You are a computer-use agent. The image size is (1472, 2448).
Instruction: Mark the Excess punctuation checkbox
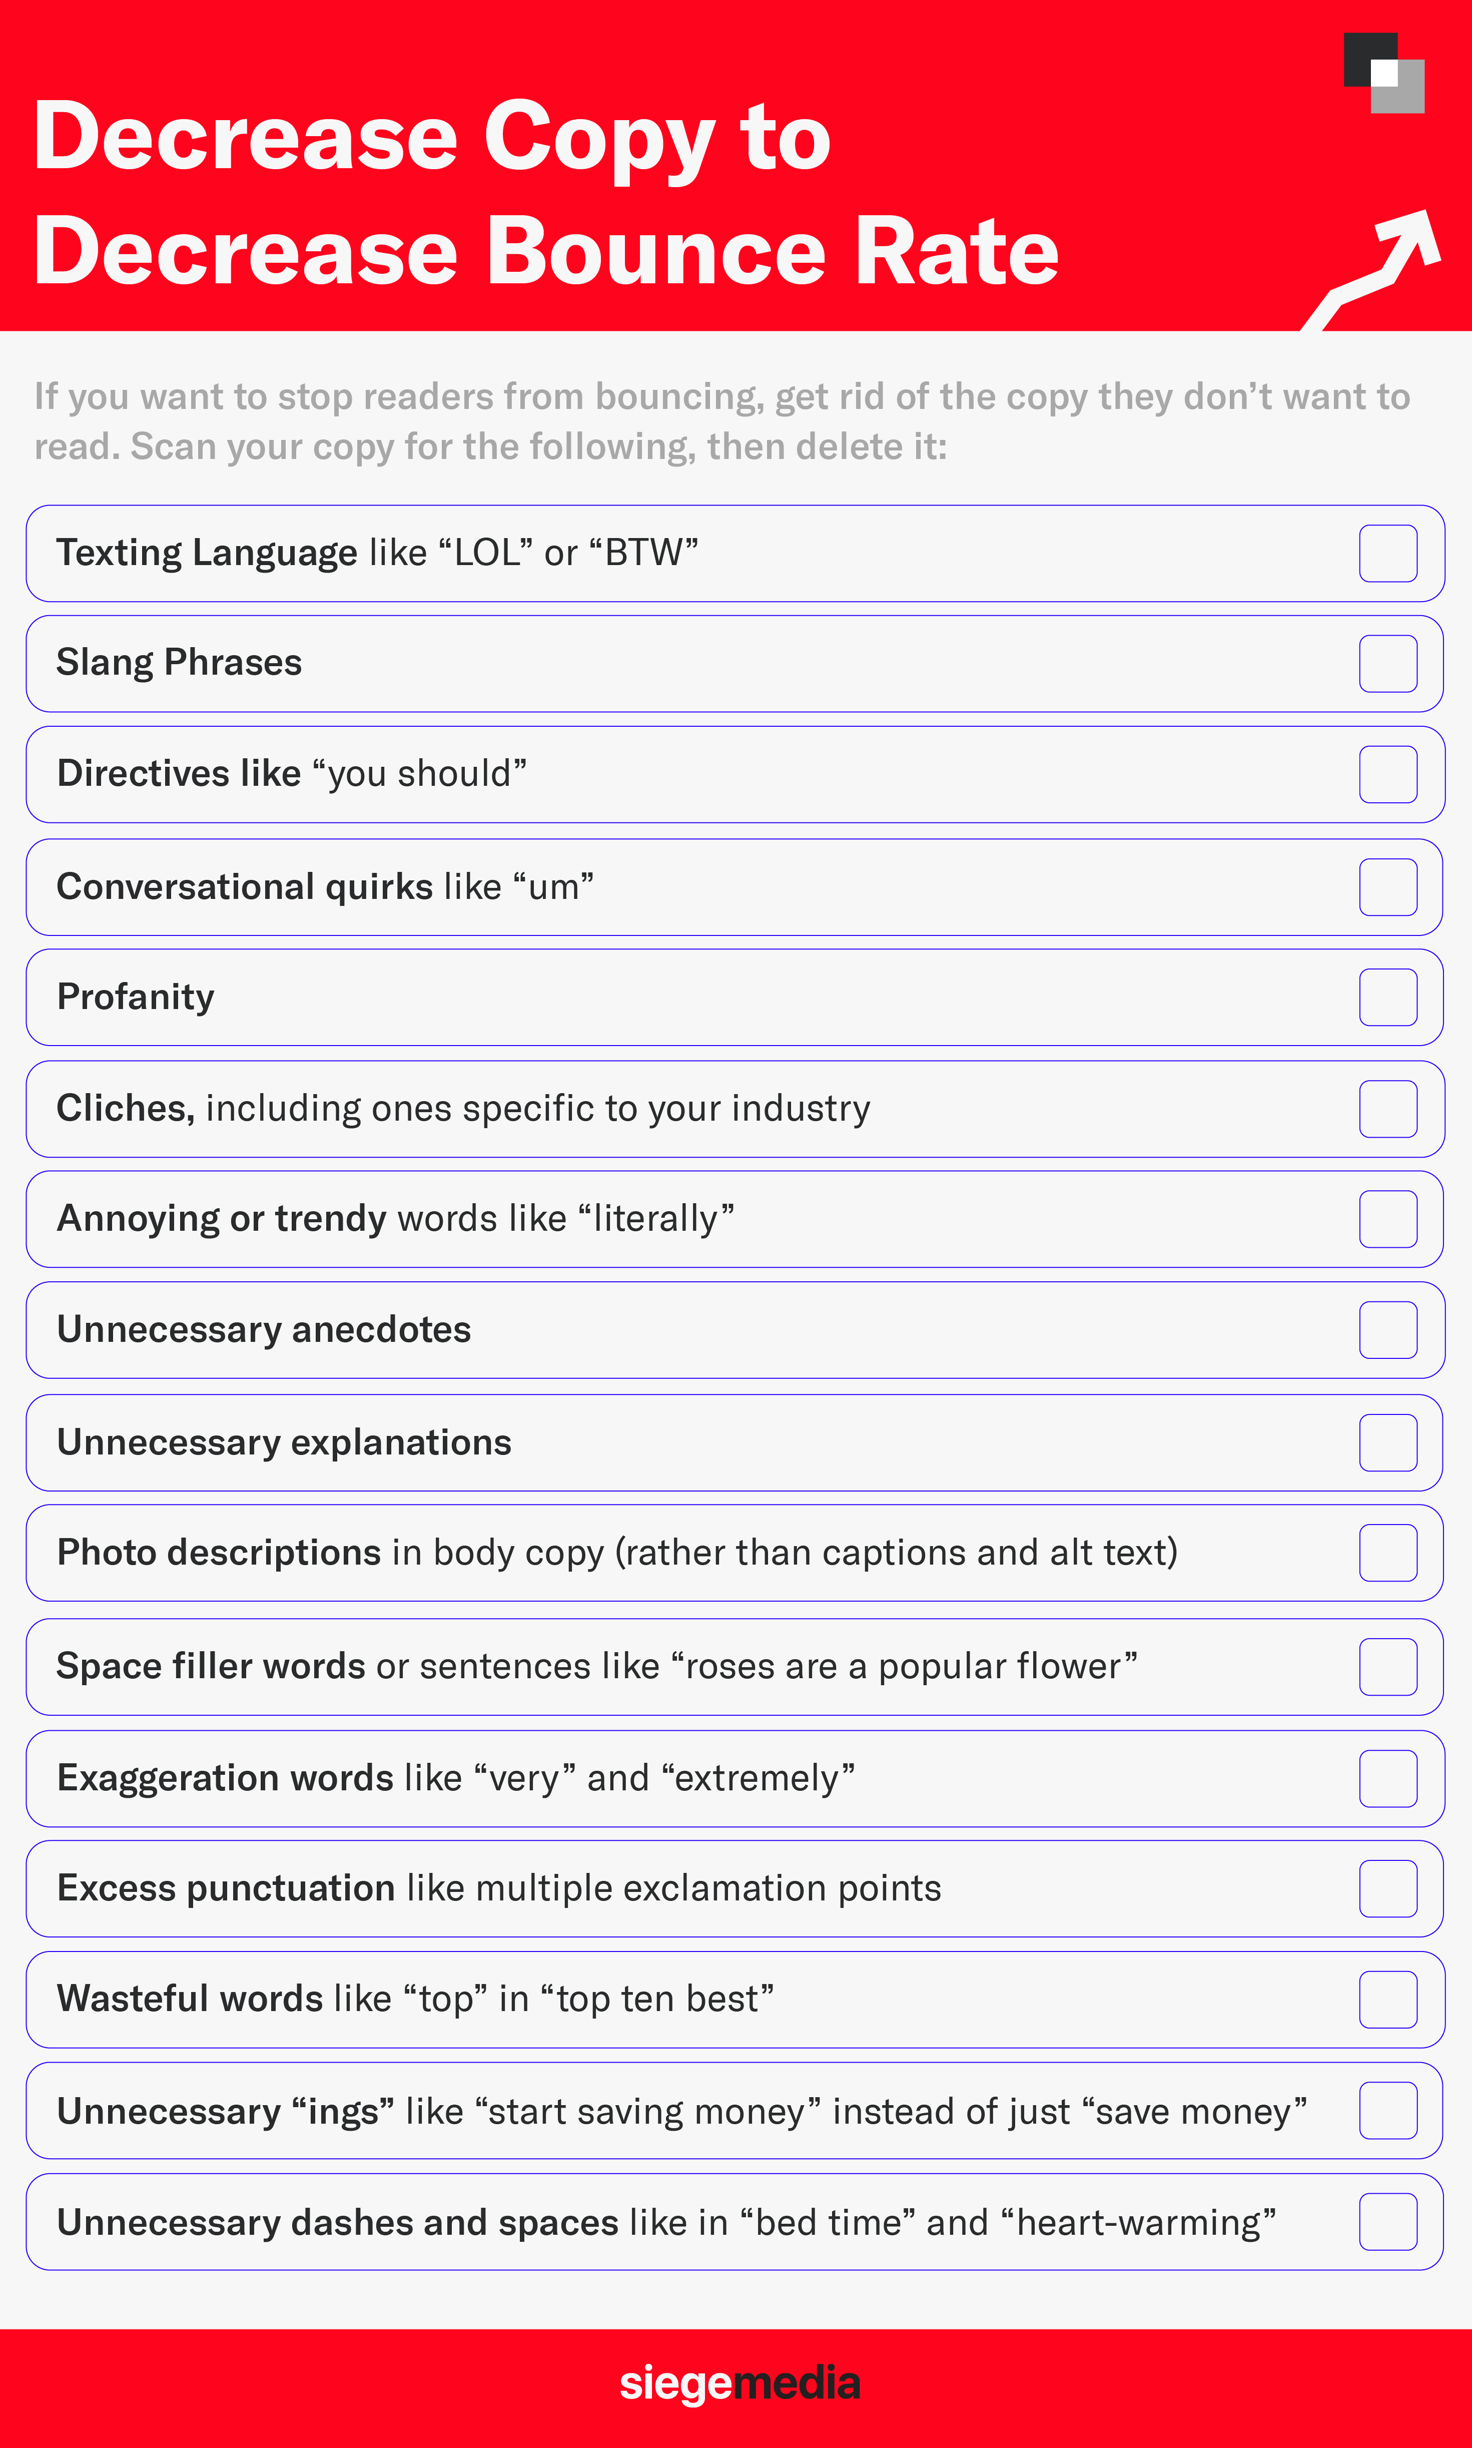coord(1387,1888)
